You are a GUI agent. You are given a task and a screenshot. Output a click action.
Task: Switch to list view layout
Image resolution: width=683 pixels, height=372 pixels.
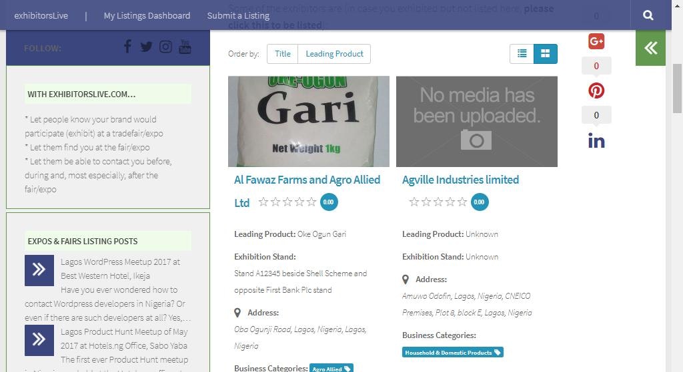522,54
